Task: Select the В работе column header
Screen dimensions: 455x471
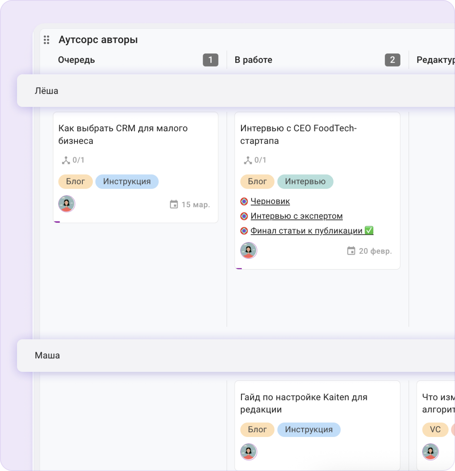Action: tap(253, 60)
